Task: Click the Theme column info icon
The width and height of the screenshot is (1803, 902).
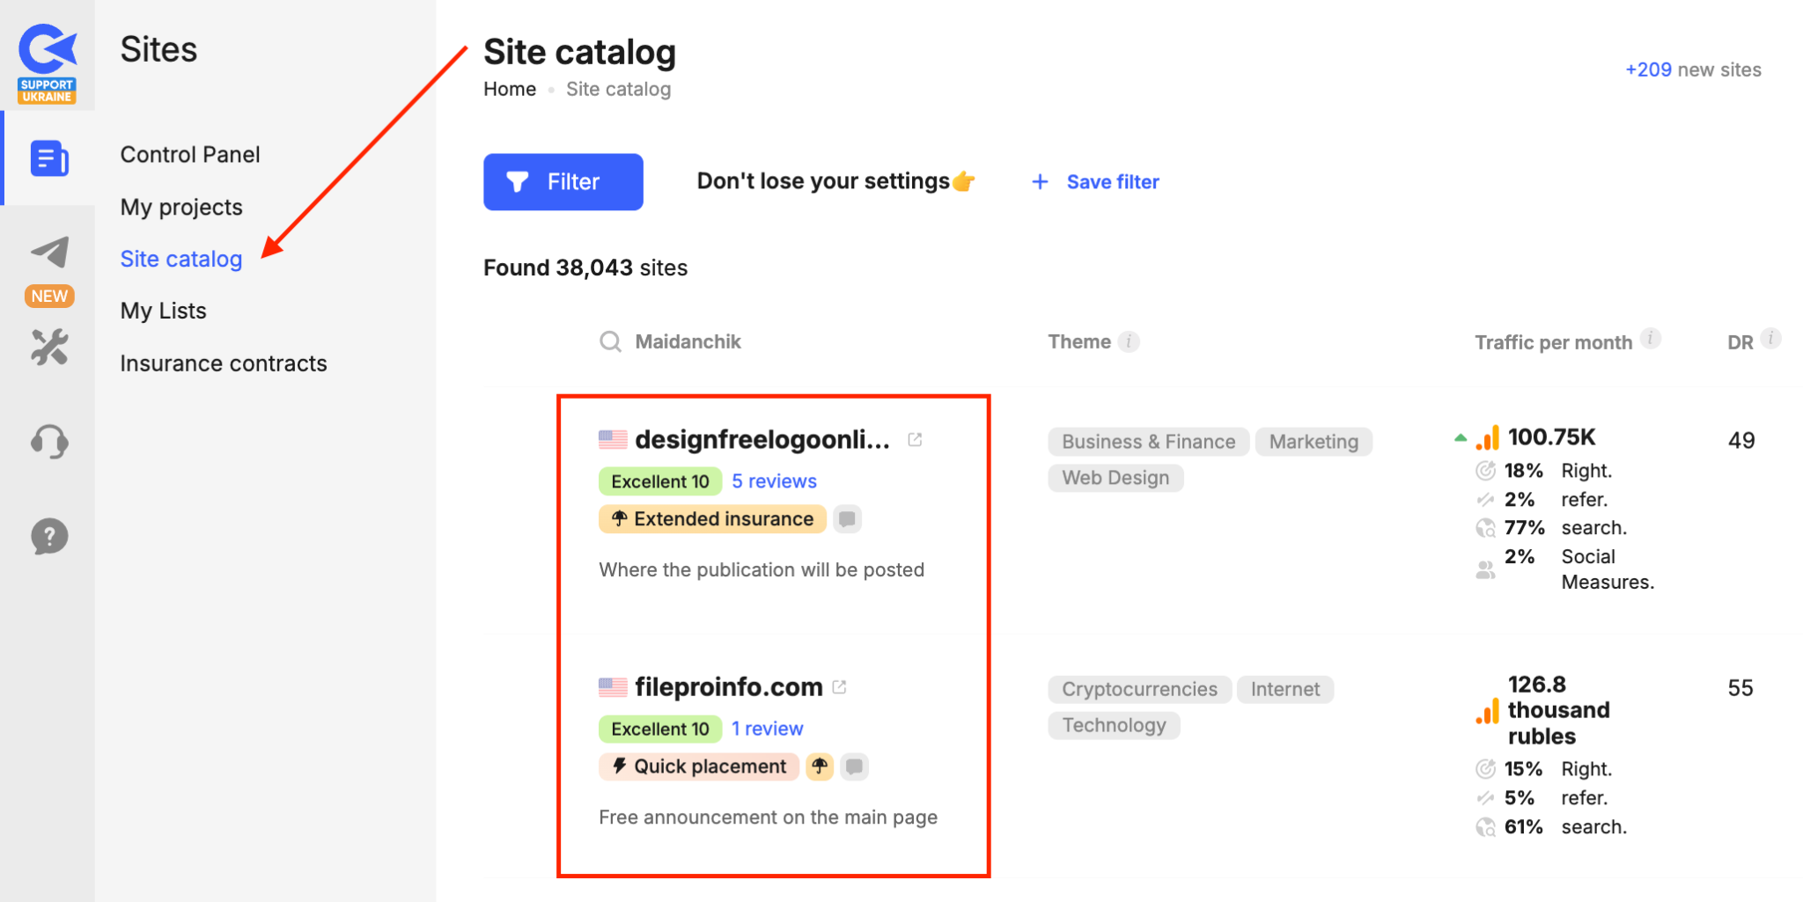Action: (1129, 341)
